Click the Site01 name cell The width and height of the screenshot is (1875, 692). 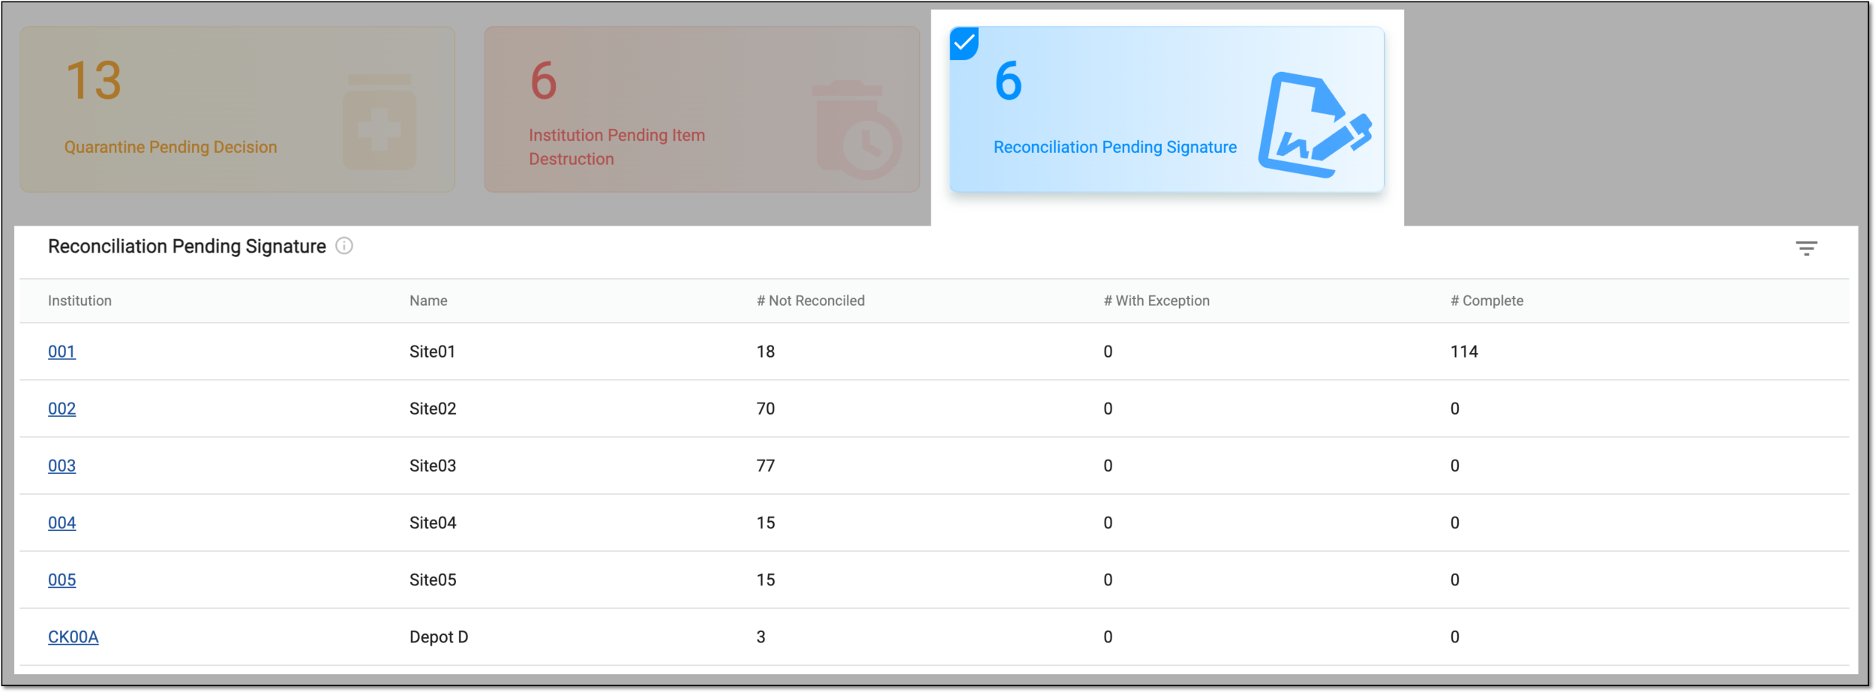[x=432, y=352]
